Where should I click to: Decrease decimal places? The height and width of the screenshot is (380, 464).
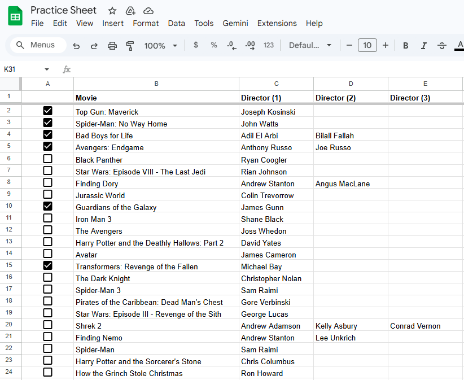(231, 45)
